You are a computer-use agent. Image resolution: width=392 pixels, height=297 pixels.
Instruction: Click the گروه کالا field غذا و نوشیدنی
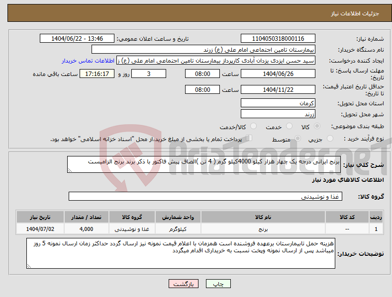click(x=205, y=196)
